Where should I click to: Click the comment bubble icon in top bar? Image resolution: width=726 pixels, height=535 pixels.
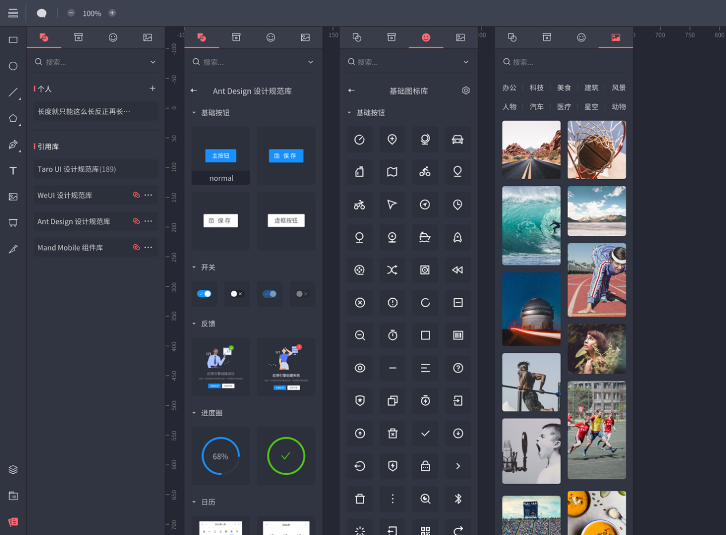click(41, 13)
